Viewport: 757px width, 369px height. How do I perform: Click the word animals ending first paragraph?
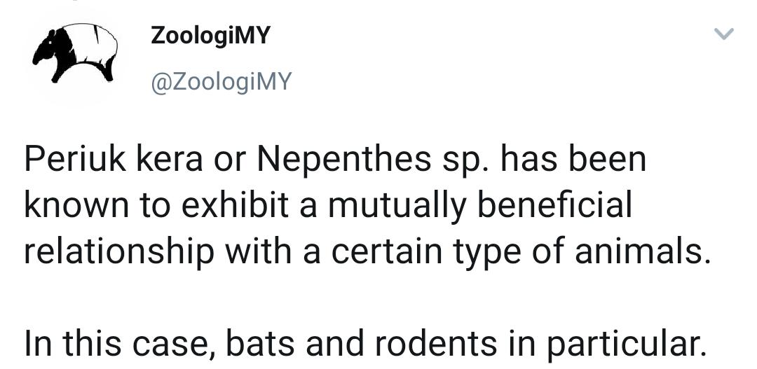tap(643, 252)
